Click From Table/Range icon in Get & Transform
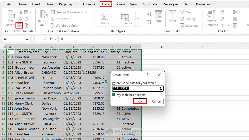Image resolution: width=249 pixels, height=140 pixels. coord(19,25)
